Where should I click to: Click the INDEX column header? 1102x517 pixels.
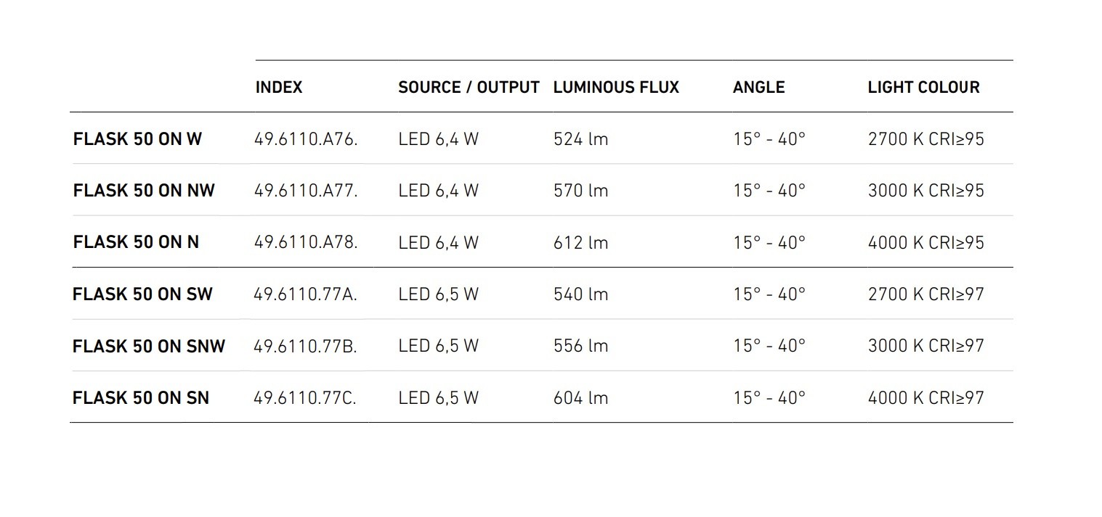tap(279, 88)
